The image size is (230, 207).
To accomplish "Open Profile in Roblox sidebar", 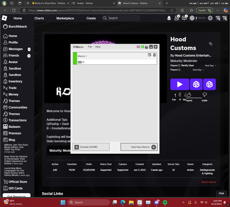I will pos(11,42).
